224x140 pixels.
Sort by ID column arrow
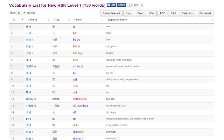(22, 19)
